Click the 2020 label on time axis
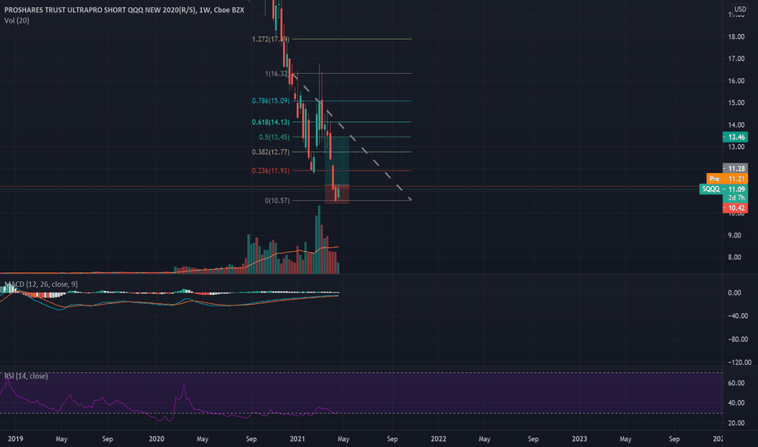The image size is (758, 447). (x=157, y=439)
